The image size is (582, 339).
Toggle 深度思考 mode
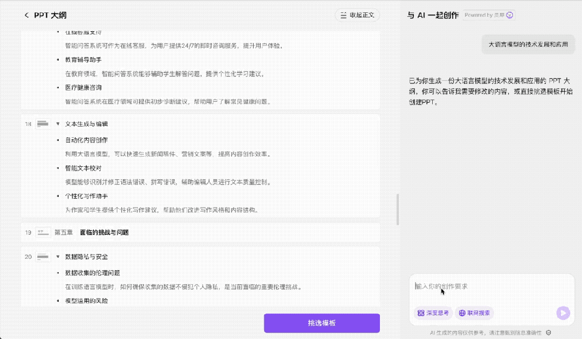[433, 313]
